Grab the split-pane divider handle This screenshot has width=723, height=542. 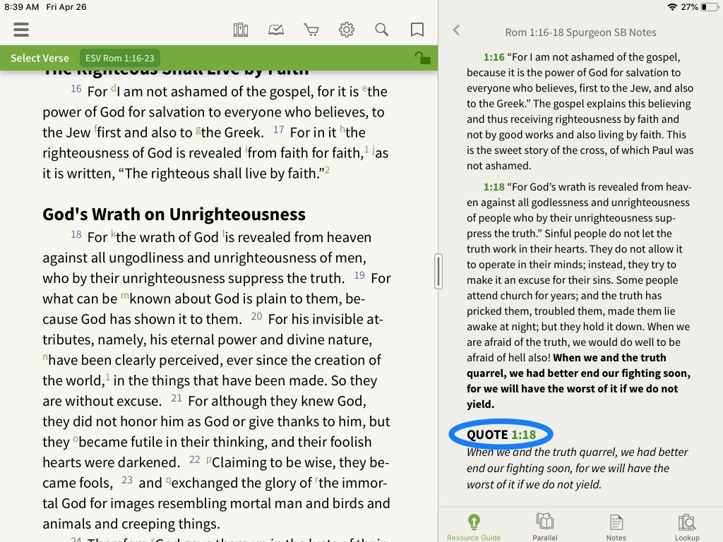tap(438, 272)
